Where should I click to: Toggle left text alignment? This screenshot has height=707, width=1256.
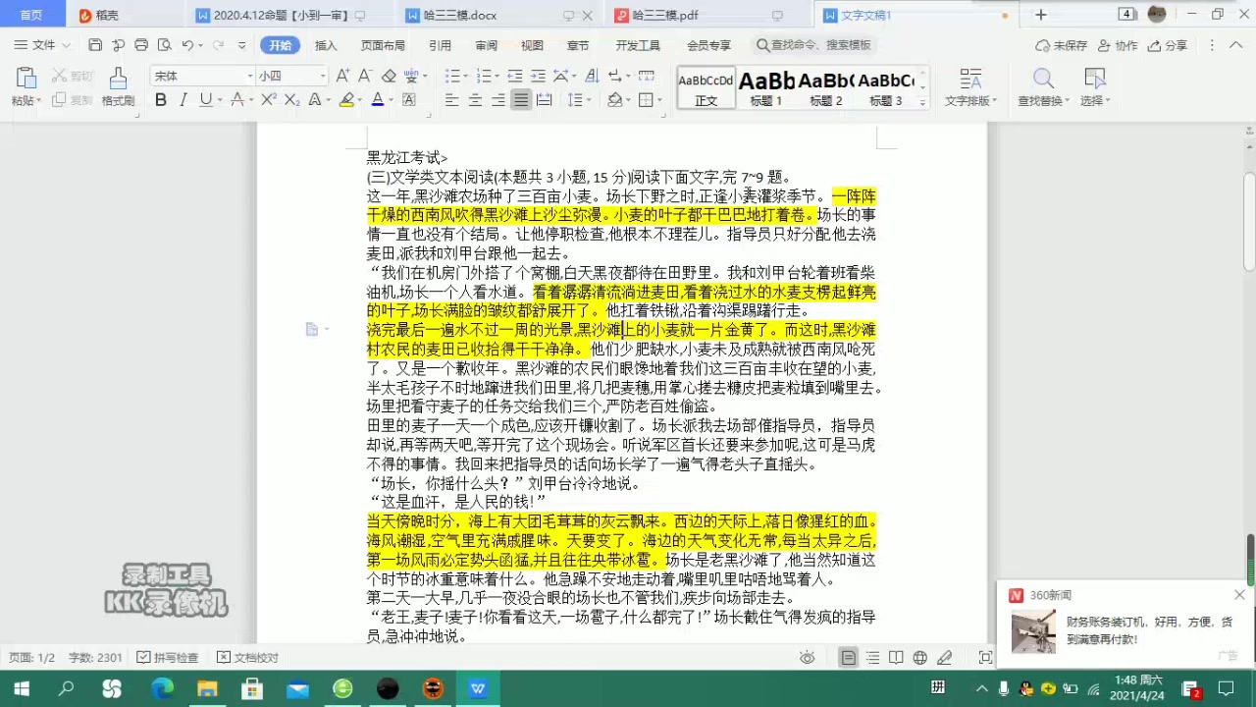point(451,100)
